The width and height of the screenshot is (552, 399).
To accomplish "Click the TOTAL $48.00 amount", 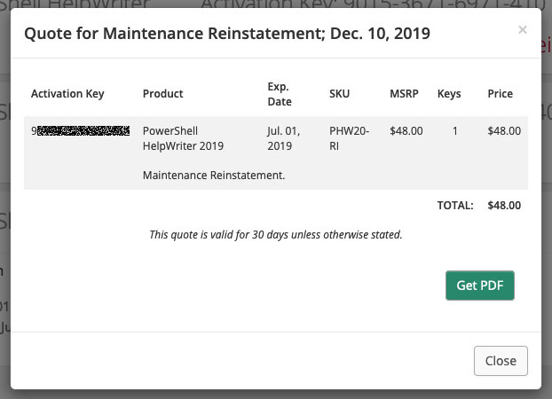I will [504, 206].
